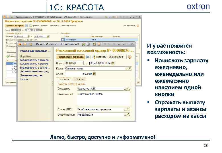222x153 pixels.
Task: Switch to the 'Основная' tab
Action: (x=64, y=79)
